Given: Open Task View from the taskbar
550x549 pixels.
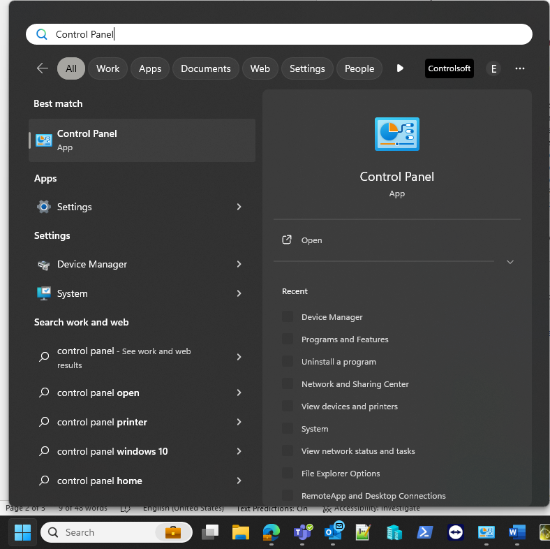Looking at the screenshot, I should point(210,532).
